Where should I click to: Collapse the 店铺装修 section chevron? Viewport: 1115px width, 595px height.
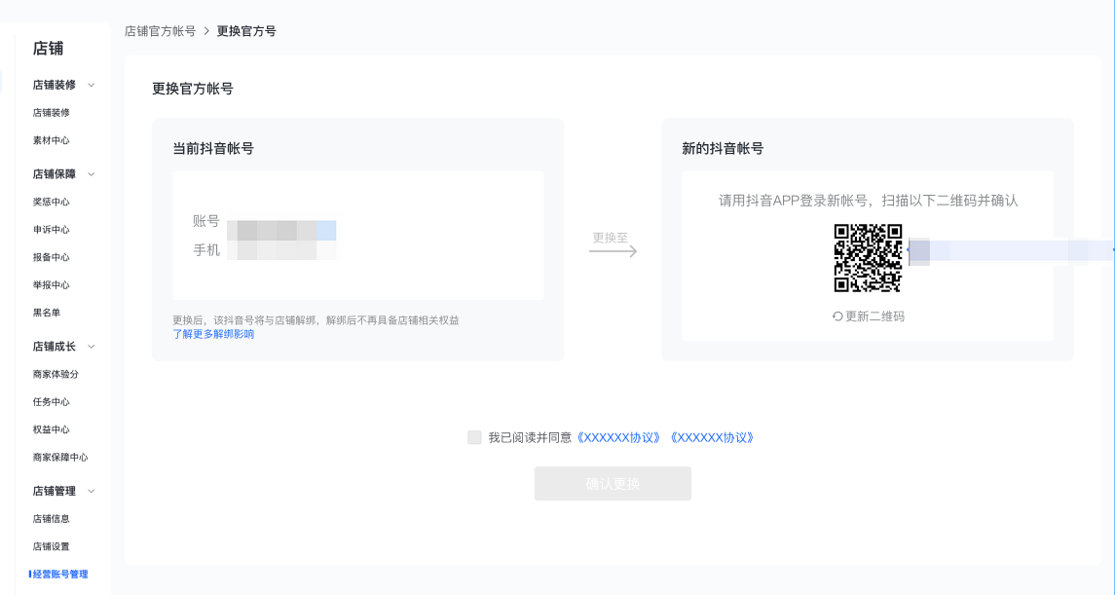92,85
